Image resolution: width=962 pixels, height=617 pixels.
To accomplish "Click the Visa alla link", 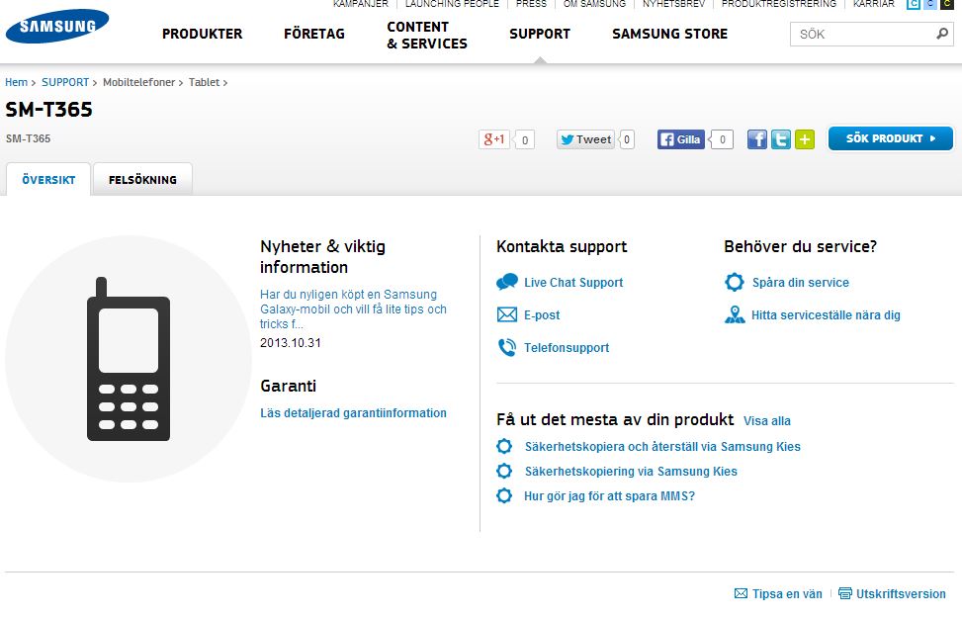I will (767, 421).
